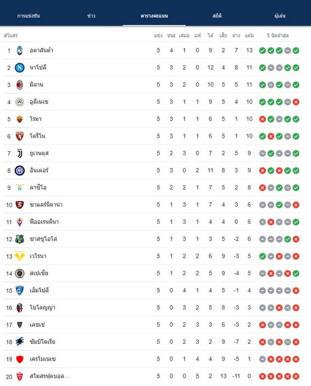Switch to the การแข่งขัน tab
The width and height of the screenshot is (311, 386).
(29, 16)
